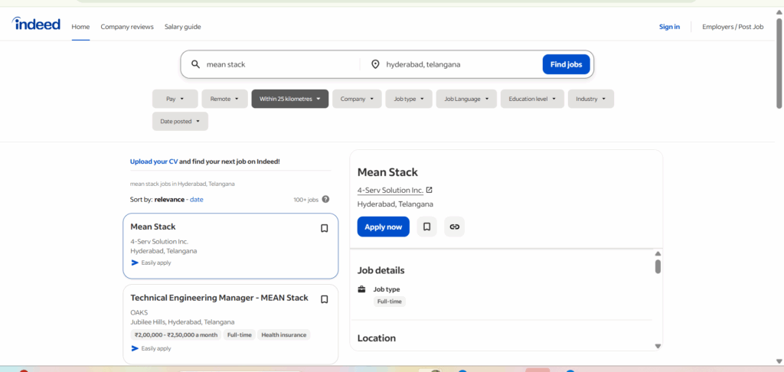Open the Job type filter dropdown
Screen dimensions: 784x372
coord(409,99)
